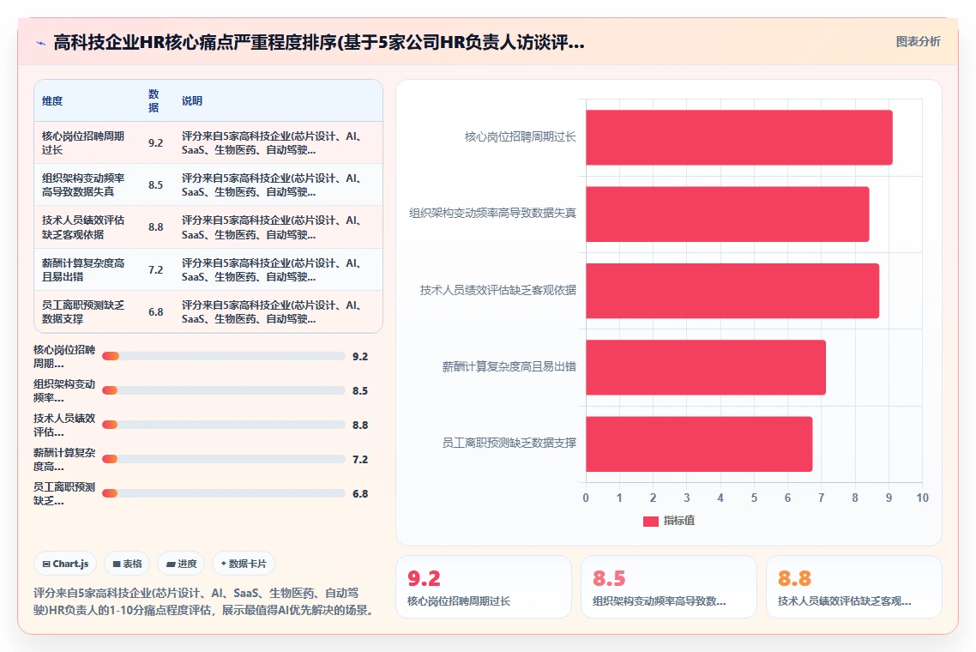Select the 表格 tag chip
The height and width of the screenshot is (652, 976).
coord(127,564)
